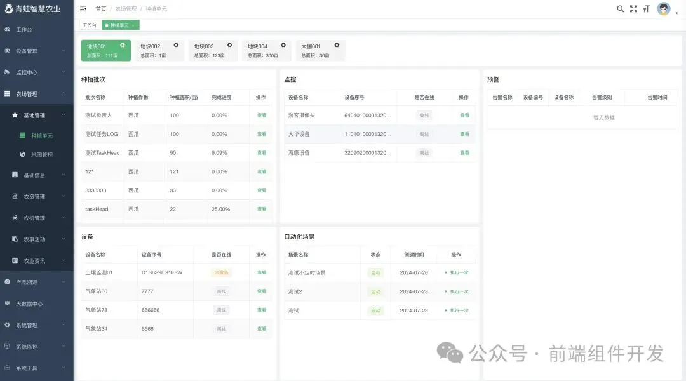686x381 pixels.
Task: Open settings gear on 大棚001 card
Action: pos(337,45)
